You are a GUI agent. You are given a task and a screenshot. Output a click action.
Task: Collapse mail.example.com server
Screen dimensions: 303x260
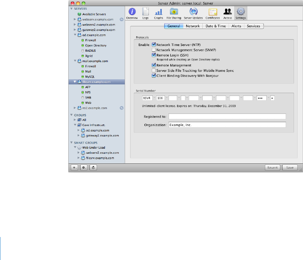(75, 61)
